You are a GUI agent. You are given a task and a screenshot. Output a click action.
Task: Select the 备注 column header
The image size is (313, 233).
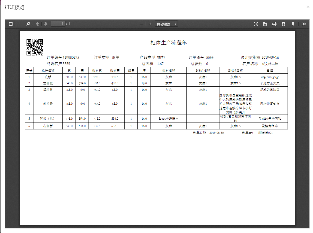click(x=269, y=70)
